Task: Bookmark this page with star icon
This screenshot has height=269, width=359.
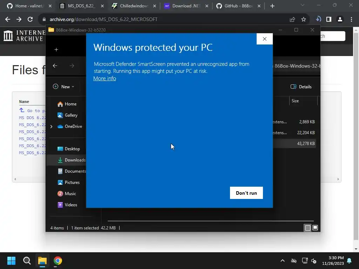Action: [x=304, y=20]
